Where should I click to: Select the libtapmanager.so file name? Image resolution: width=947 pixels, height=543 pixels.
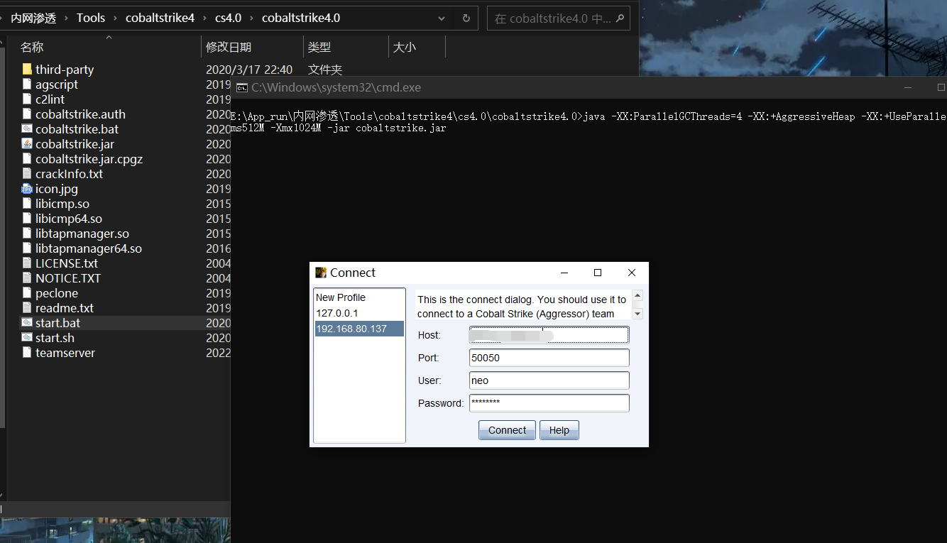82,234
